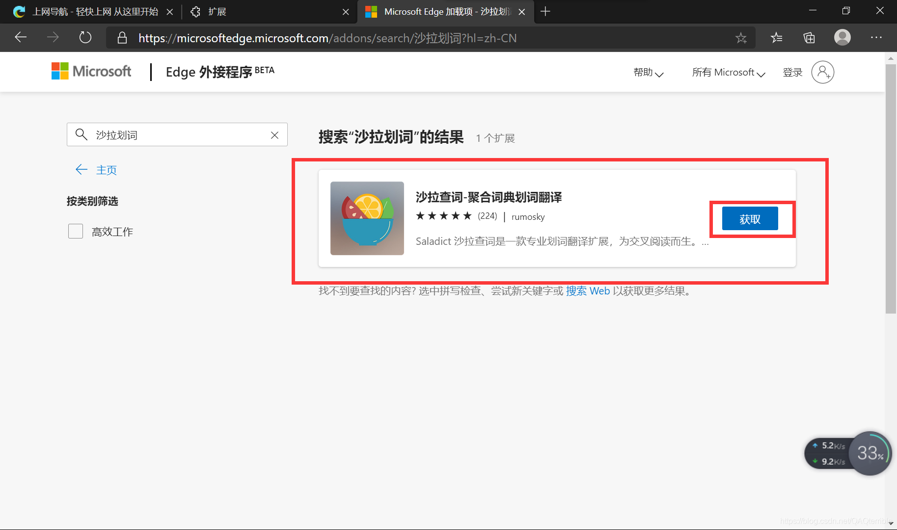
Task: Click the search magnifier icon
Action: click(x=81, y=134)
